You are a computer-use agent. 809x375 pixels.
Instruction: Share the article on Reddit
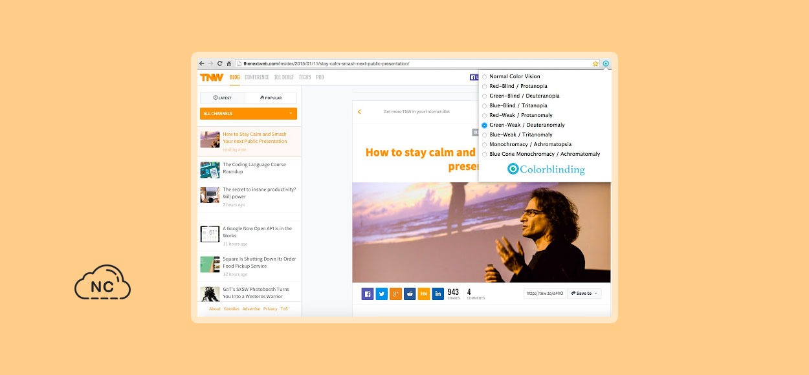click(410, 294)
